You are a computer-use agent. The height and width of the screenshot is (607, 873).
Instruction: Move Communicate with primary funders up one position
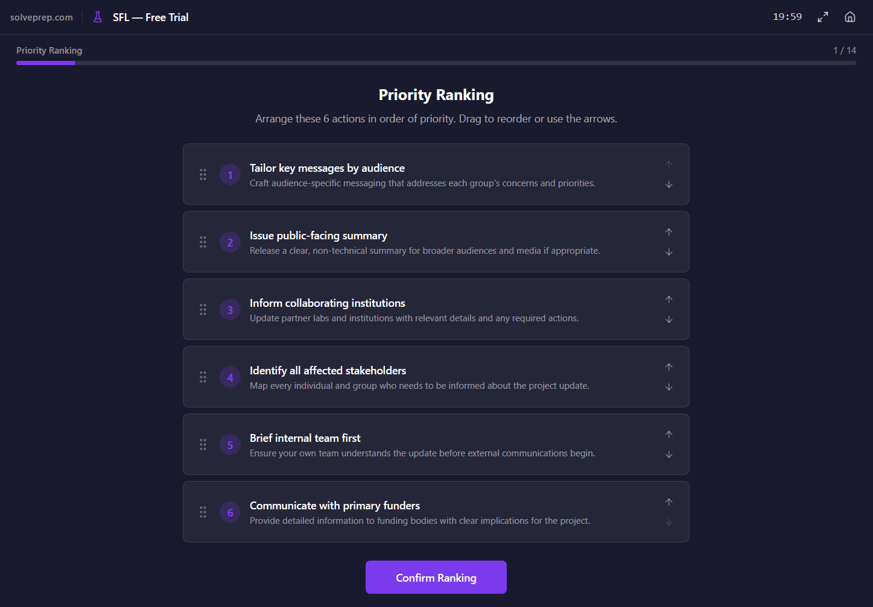(668, 502)
